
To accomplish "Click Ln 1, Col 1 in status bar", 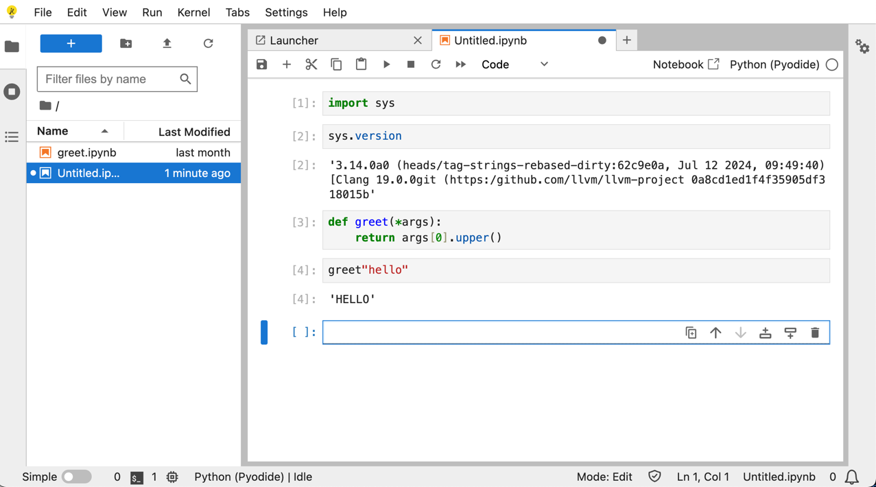I will tap(703, 477).
